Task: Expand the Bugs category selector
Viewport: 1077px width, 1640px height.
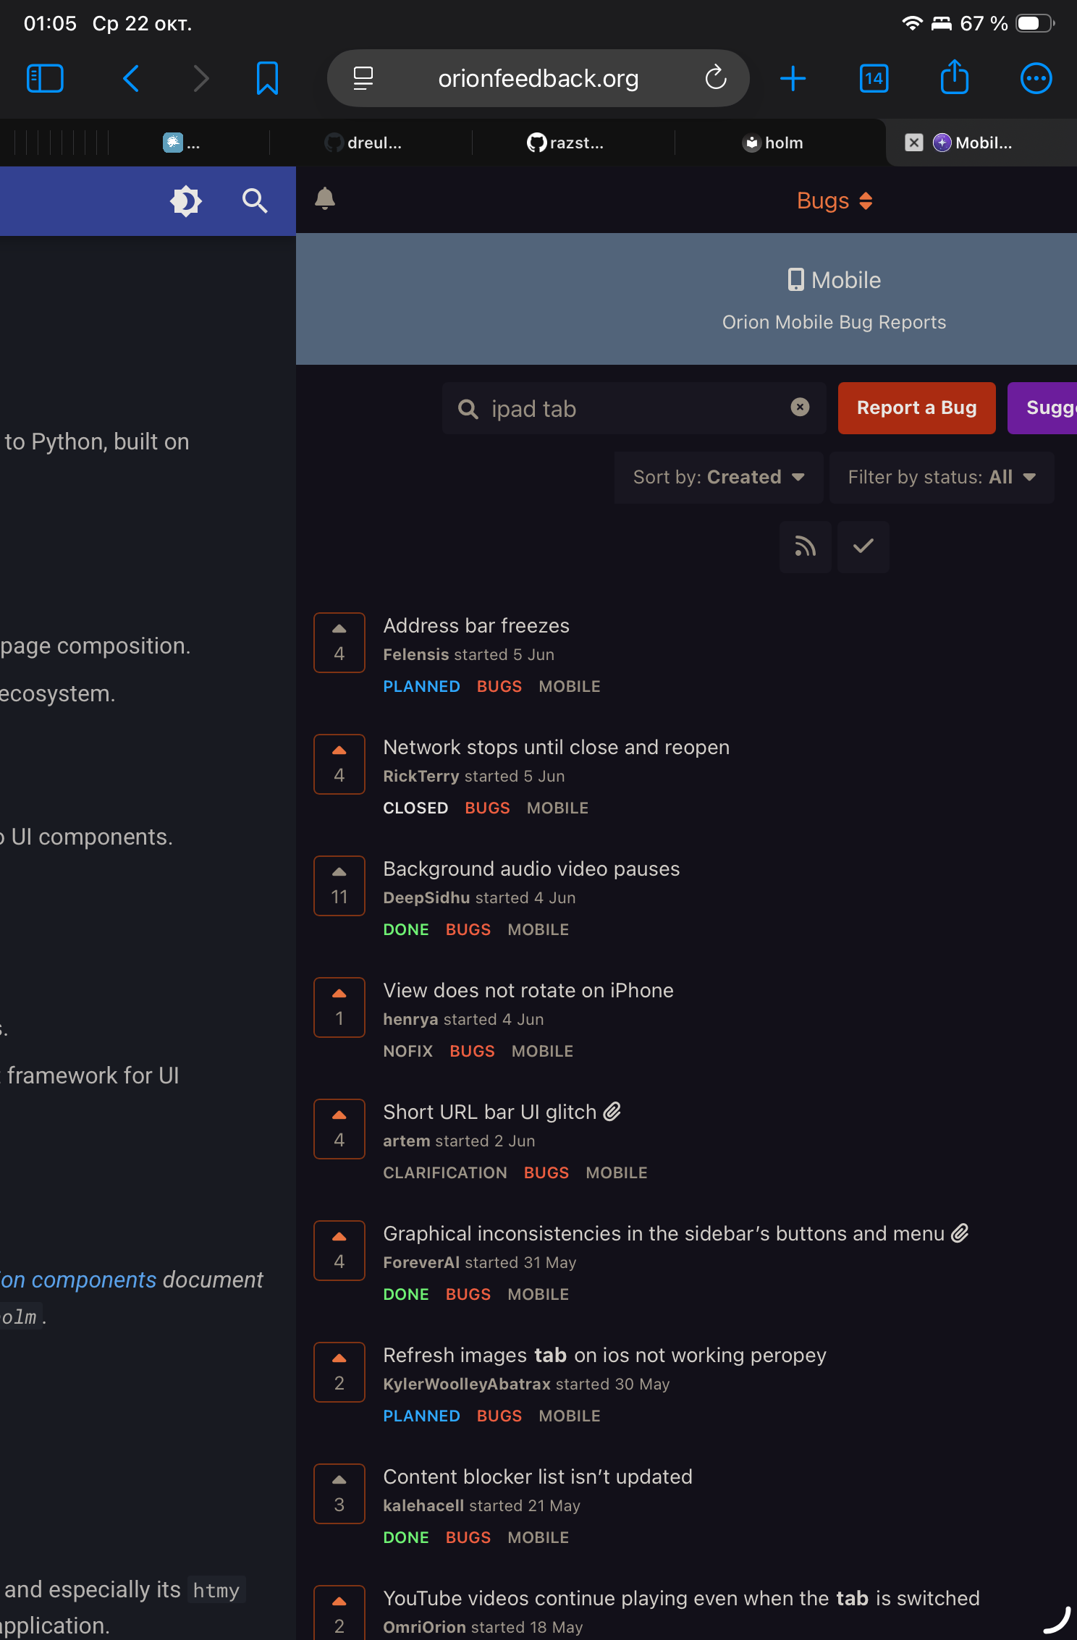Action: coord(834,200)
